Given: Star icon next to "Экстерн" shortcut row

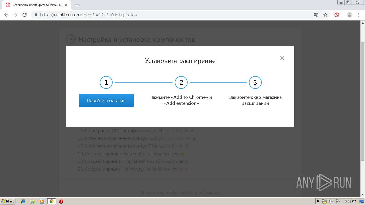Looking at the screenshot, I should point(182,154).
